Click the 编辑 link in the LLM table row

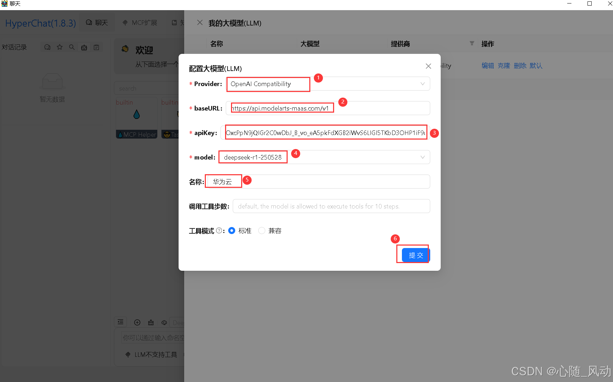point(488,65)
